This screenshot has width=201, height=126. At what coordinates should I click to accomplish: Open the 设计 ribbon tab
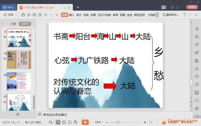(x=79, y=15)
